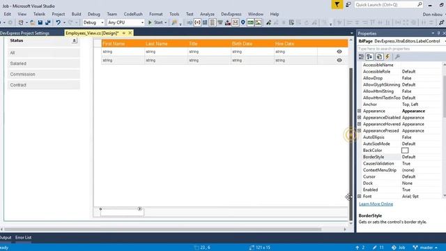Screen dimensions: 446x251
Task: Click the orange feedback filter icon
Action: click(x=337, y=5)
